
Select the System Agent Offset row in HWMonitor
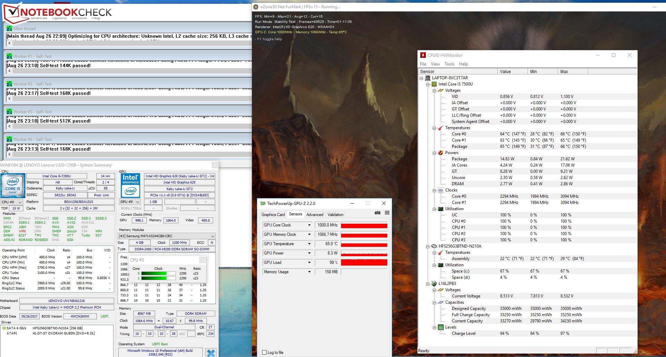pyautogui.click(x=528, y=122)
